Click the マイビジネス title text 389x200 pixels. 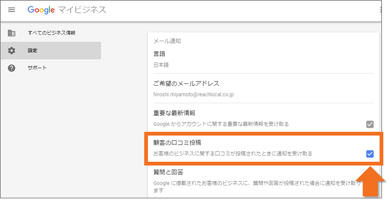click(82, 10)
